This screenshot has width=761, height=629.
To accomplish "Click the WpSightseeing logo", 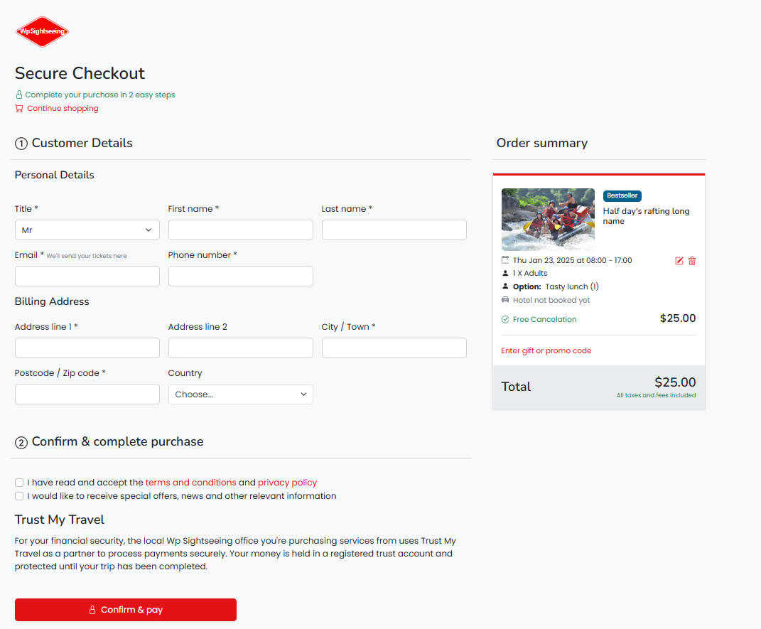I will point(42,31).
